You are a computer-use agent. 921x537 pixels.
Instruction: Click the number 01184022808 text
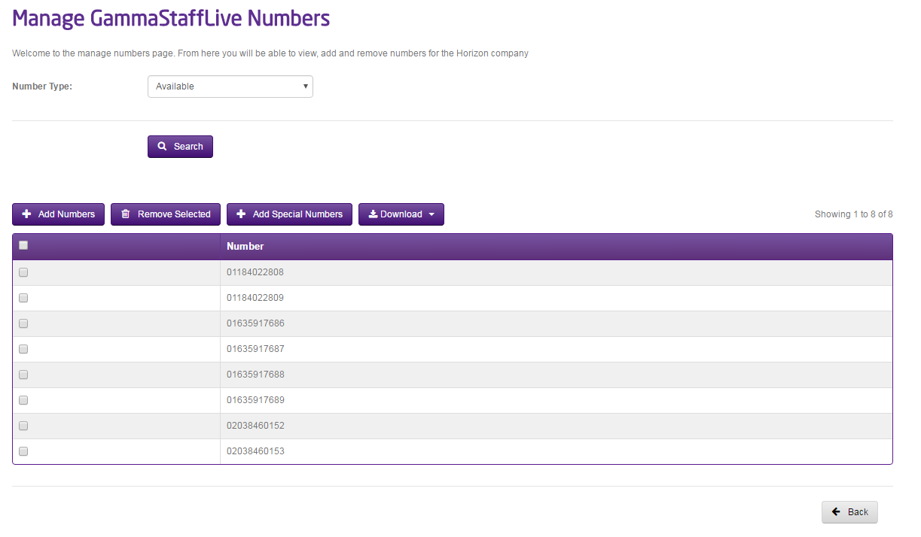point(255,272)
